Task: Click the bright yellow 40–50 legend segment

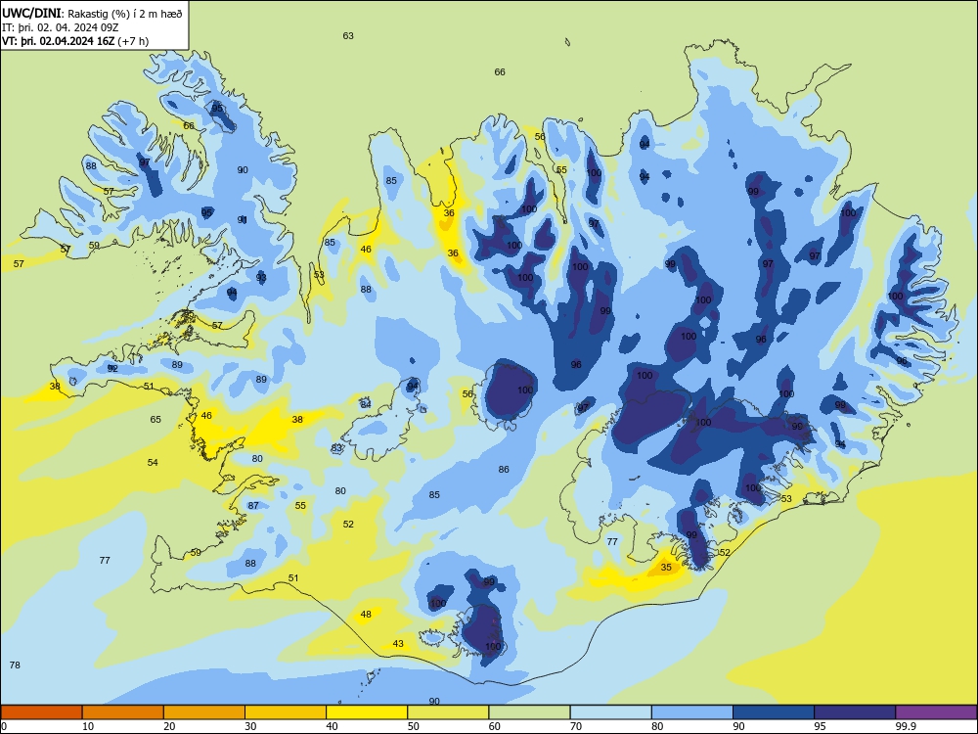Action: point(367,712)
